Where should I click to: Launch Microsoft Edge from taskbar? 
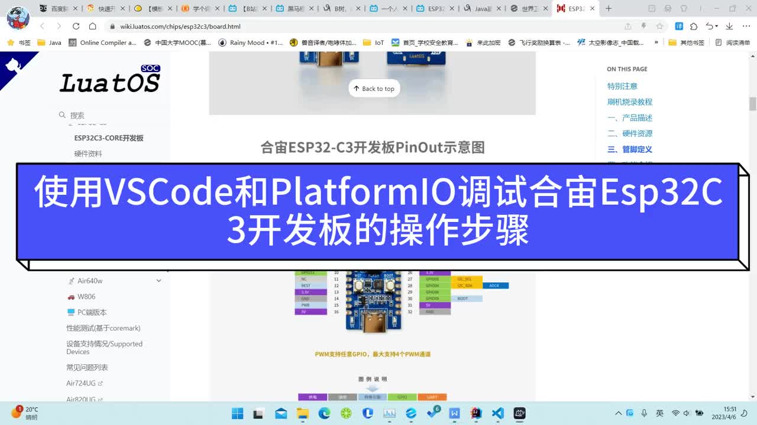pyautogui.click(x=324, y=413)
